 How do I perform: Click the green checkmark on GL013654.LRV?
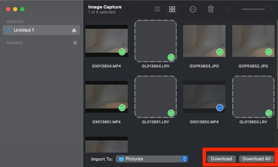(x=171, y=57)
